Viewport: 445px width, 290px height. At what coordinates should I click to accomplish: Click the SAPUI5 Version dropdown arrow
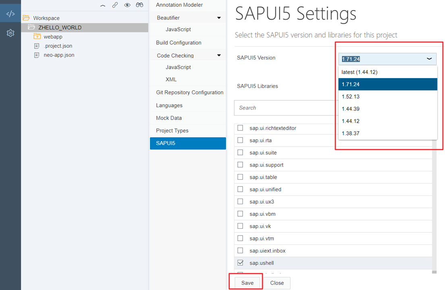(429, 59)
